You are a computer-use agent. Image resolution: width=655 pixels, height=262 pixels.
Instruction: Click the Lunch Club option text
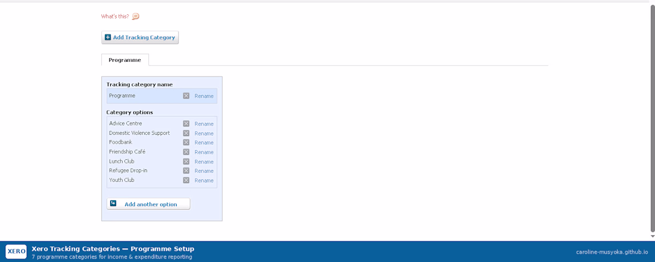pos(121,162)
